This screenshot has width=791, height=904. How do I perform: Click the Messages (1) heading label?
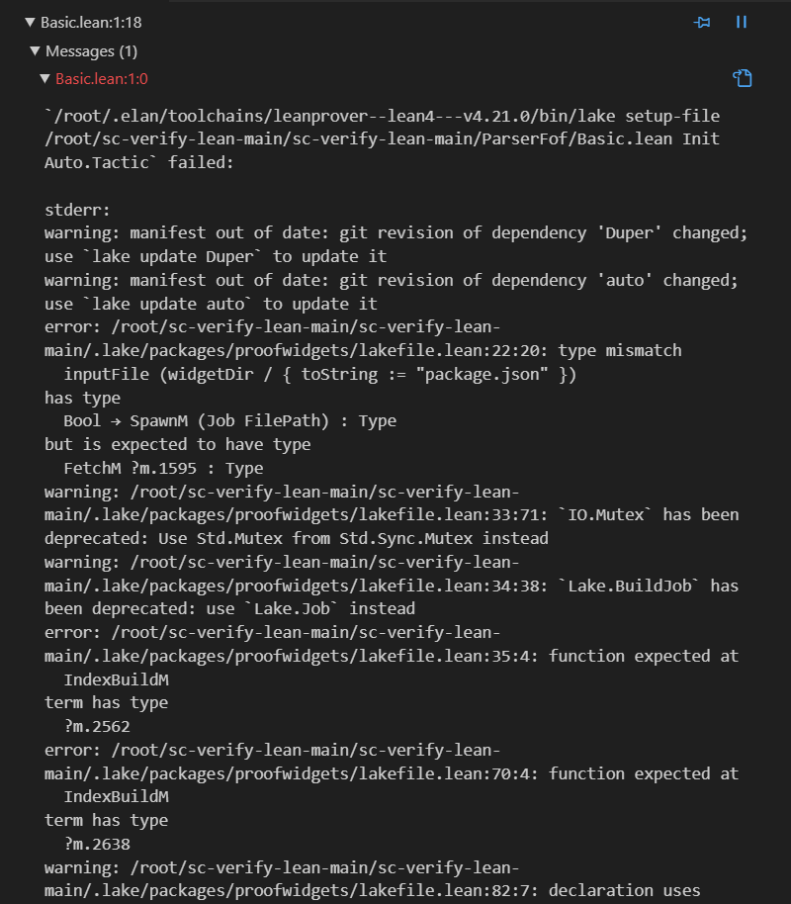(x=91, y=50)
